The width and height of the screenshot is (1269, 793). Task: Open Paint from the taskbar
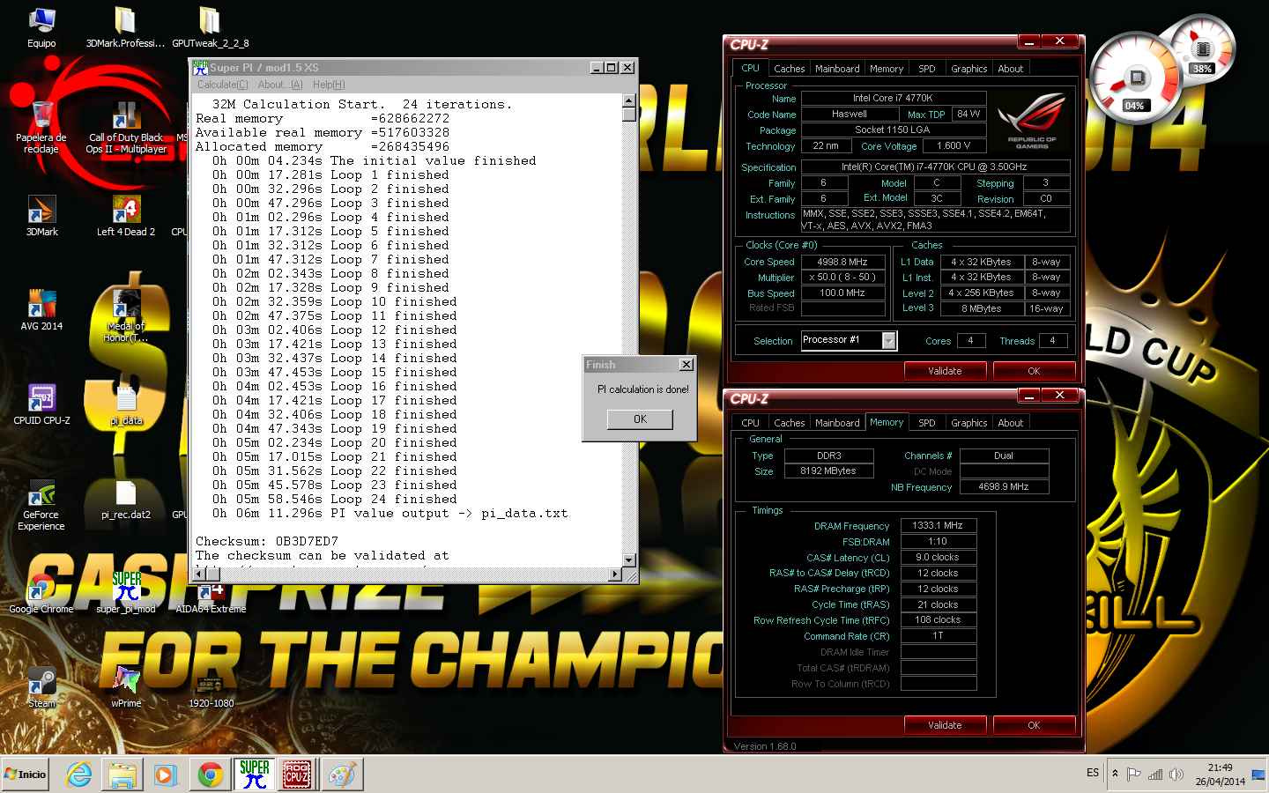click(x=341, y=774)
